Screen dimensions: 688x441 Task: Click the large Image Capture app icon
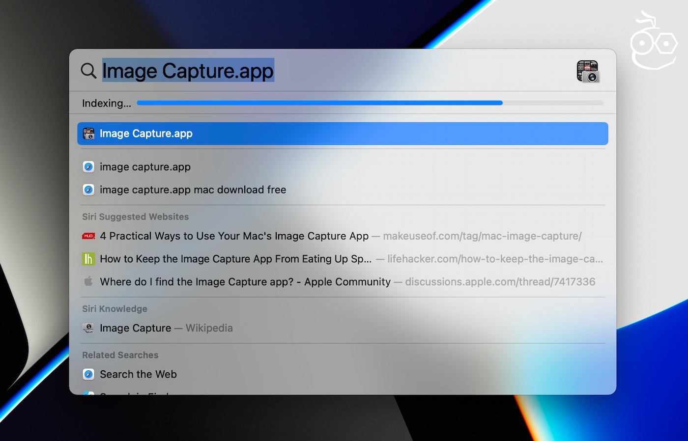click(588, 71)
